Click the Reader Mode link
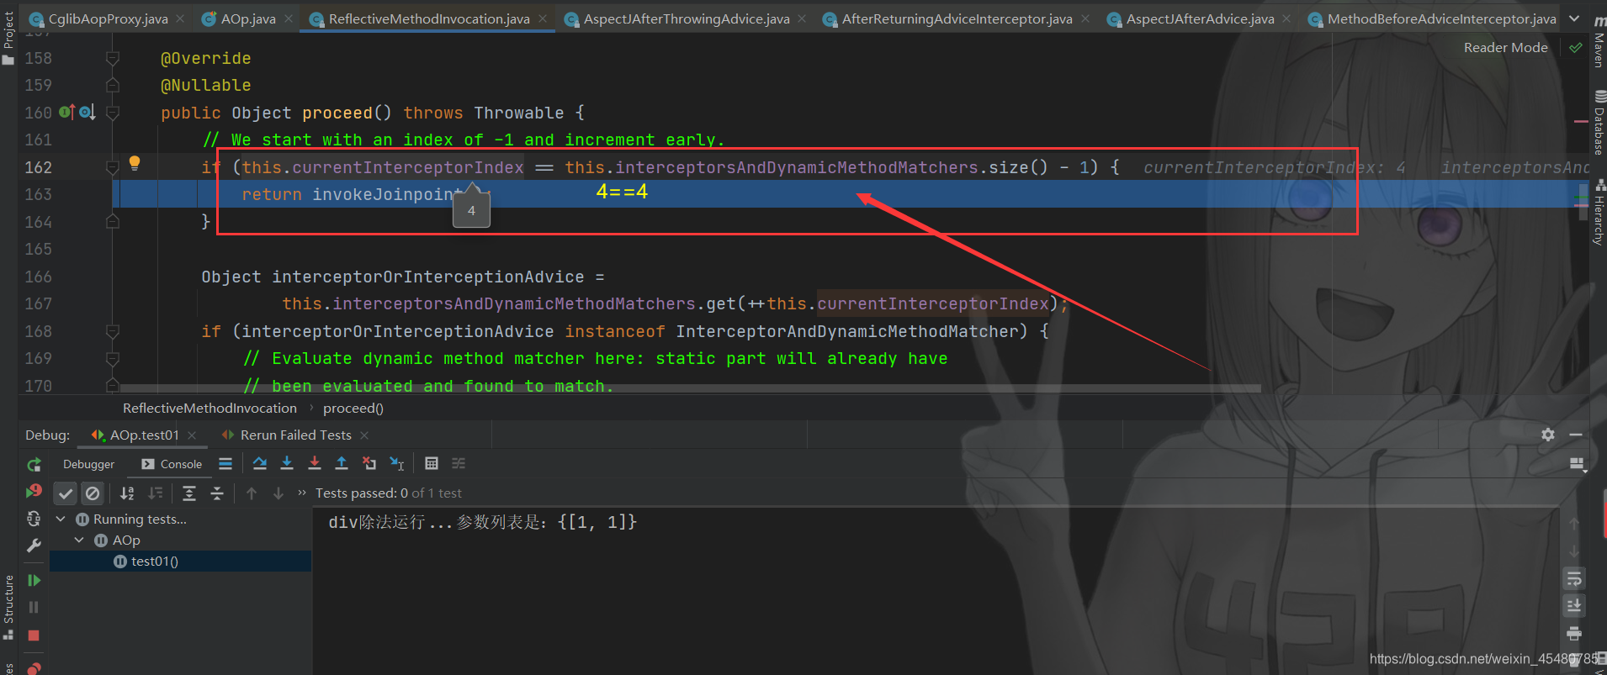 1505,47
